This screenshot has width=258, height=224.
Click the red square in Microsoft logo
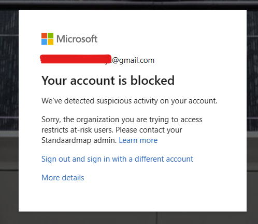coord(44,35)
